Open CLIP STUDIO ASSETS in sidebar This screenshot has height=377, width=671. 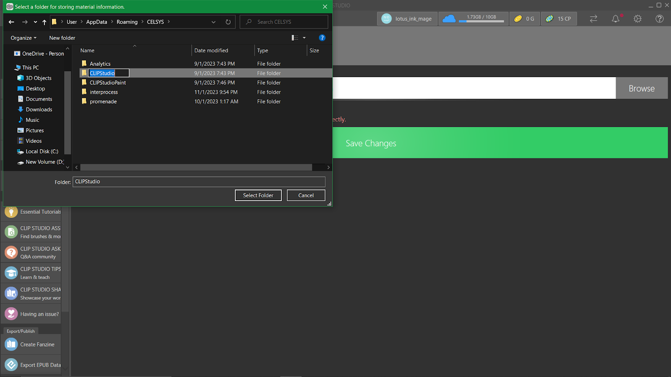pos(31,232)
